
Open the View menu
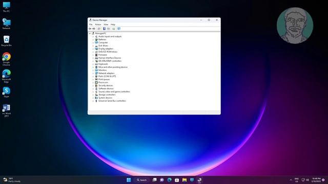point(106,25)
